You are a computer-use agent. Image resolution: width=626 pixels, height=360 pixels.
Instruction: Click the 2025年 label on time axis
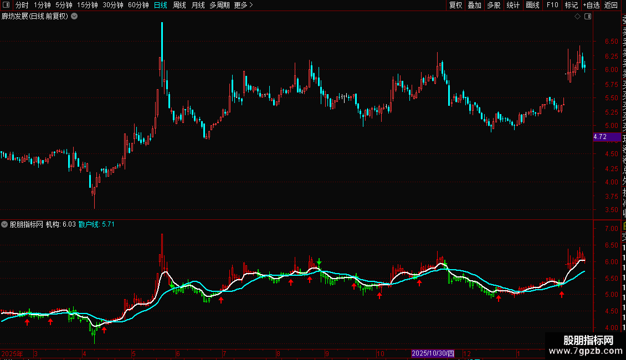(12, 353)
